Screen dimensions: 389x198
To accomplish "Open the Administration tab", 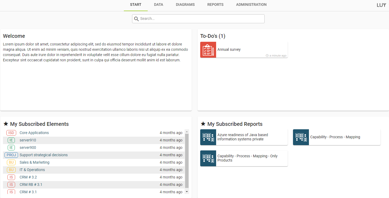I will pyautogui.click(x=251, y=5).
